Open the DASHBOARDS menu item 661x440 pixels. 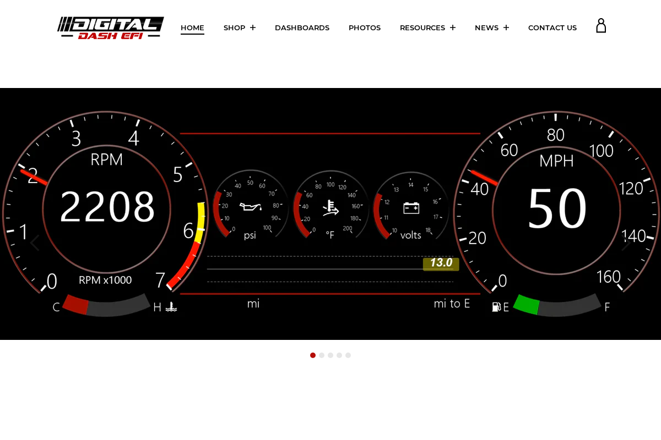click(302, 28)
